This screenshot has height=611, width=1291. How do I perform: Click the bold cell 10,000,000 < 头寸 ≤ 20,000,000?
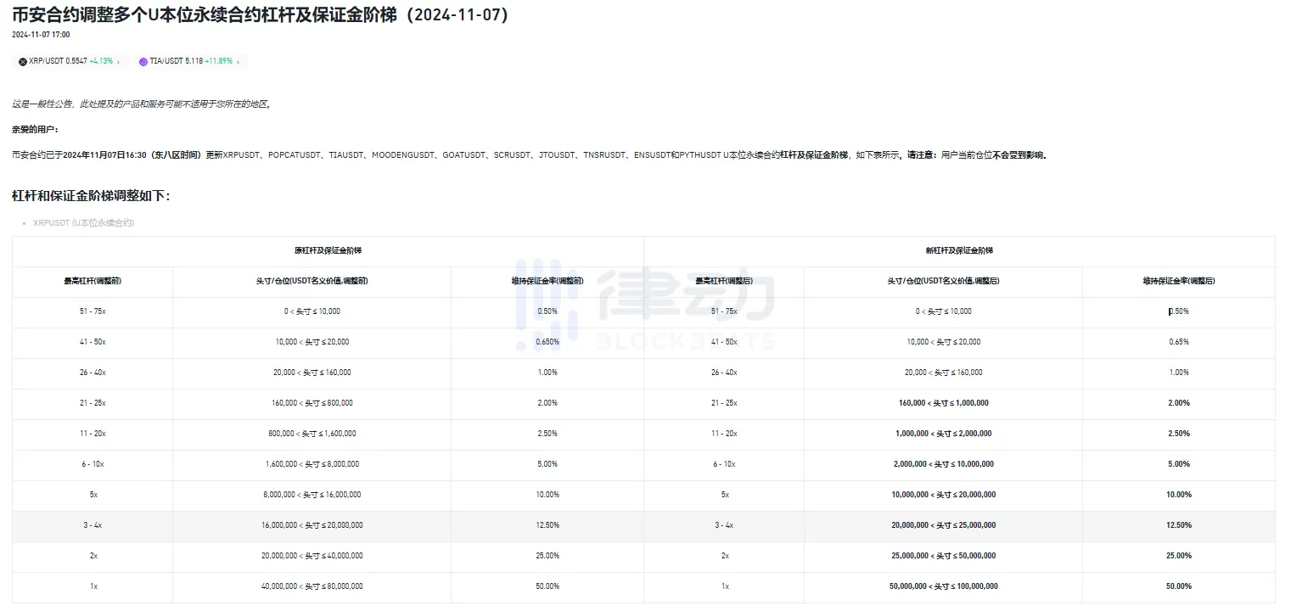coord(943,495)
